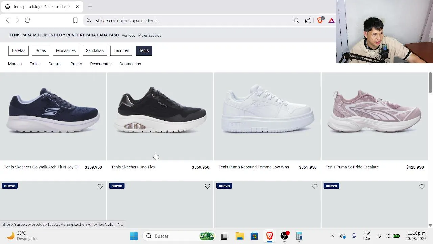Open Tenis Puma Rebound Femme Low Wns link

254,167
